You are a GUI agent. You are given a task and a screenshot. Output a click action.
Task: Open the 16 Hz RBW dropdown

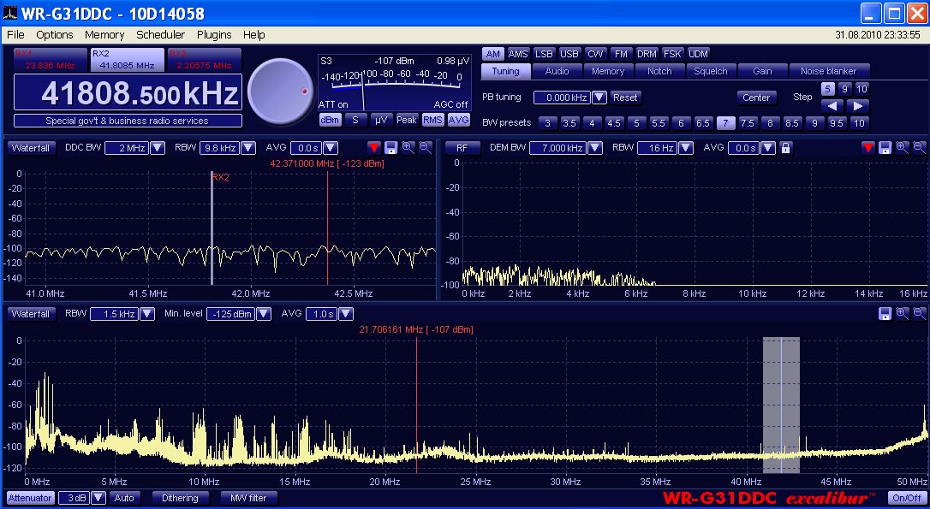click(686, 147)
